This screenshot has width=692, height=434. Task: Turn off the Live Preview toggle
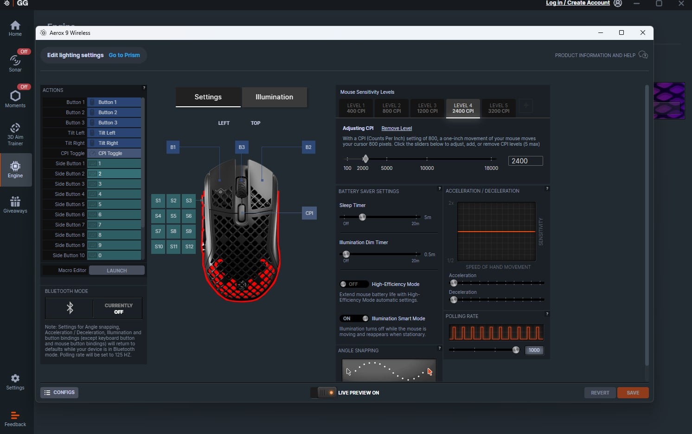[323, 393]
